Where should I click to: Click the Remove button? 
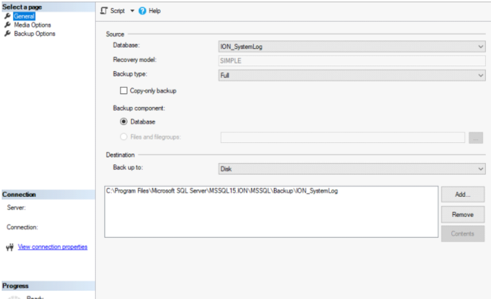tap(463, 215)
